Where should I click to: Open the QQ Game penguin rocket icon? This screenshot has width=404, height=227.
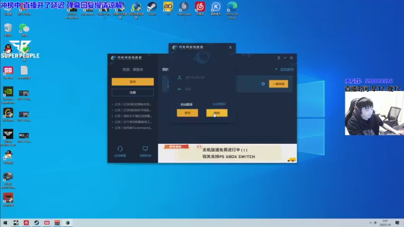click(x=8, y=157)
